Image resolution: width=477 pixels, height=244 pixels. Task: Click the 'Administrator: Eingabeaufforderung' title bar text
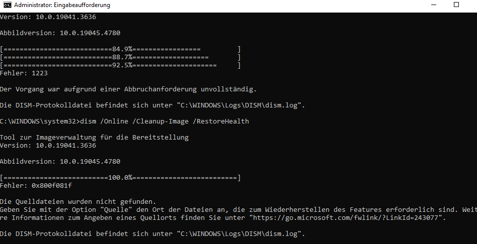pos(62,5)
